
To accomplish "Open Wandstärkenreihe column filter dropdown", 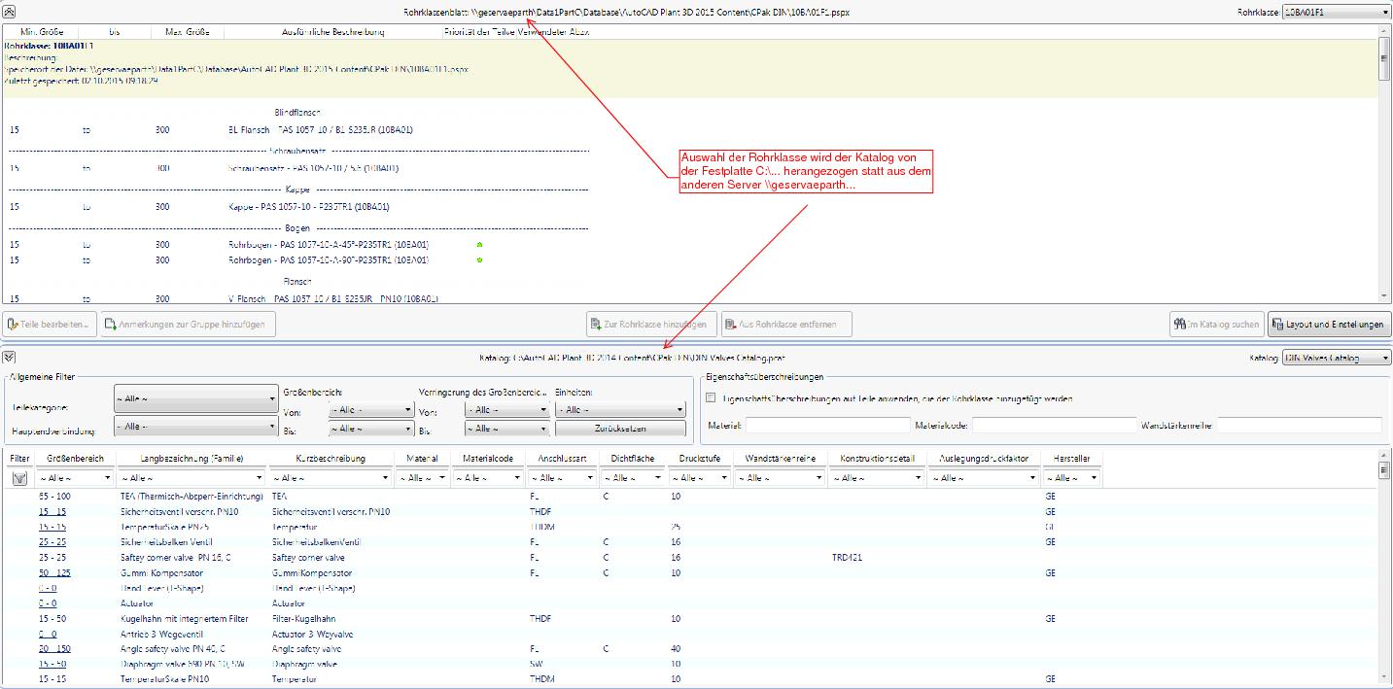I will (780, 478).
